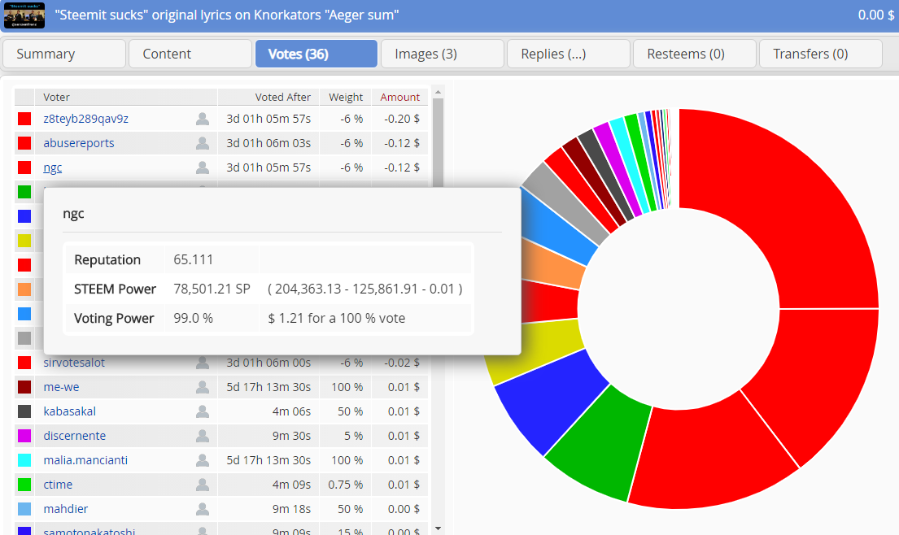
Task: Open the Images (3) tab
Action: click(x=443, y=54)
